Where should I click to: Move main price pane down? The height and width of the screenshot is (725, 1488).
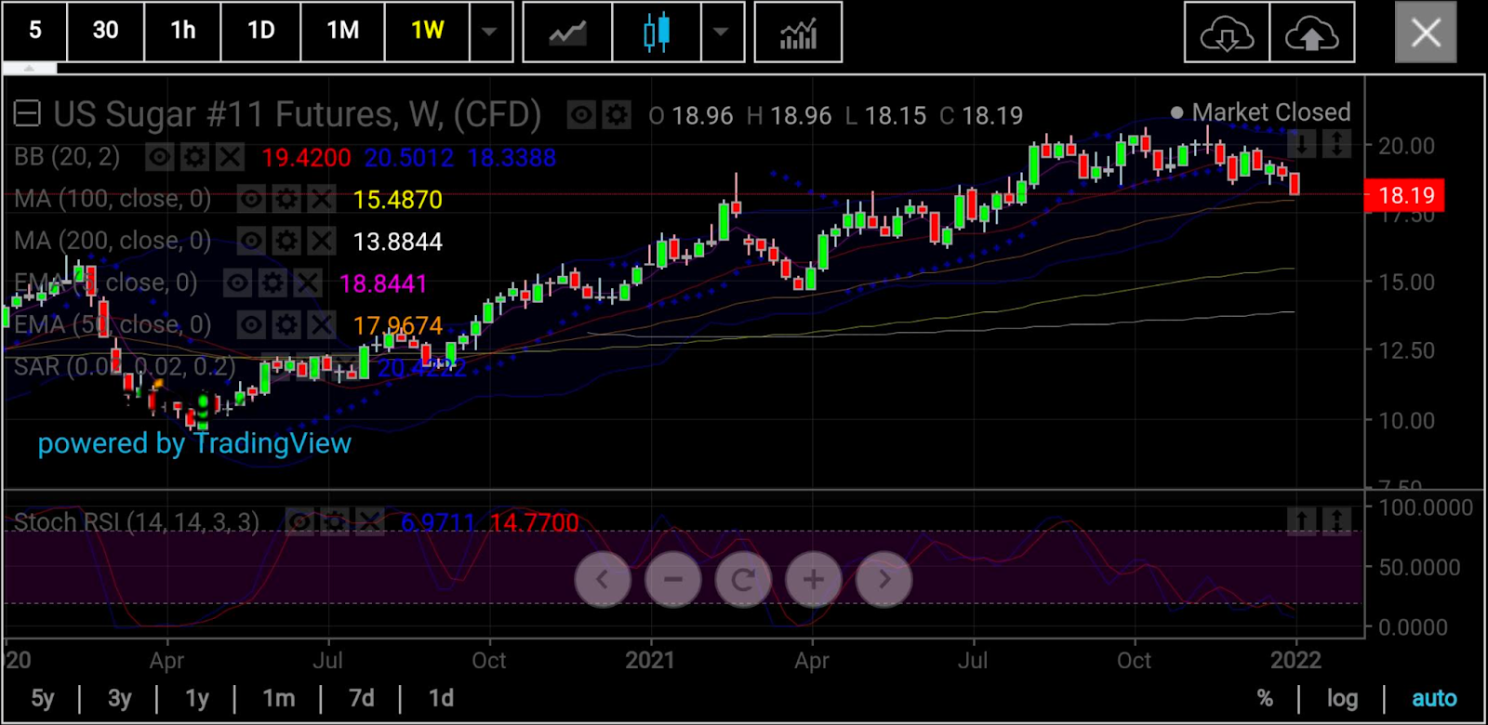[1302, 143]
